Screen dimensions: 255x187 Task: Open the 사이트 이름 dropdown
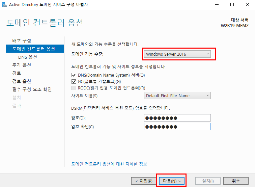(x=177, y=96)
